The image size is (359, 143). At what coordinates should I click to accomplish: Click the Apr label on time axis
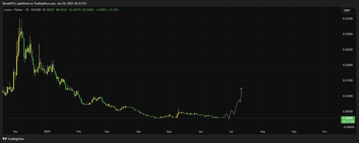[139, 131]
